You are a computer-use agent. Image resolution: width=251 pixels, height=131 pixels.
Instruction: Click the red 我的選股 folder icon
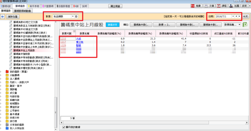[x=7, y=72]
